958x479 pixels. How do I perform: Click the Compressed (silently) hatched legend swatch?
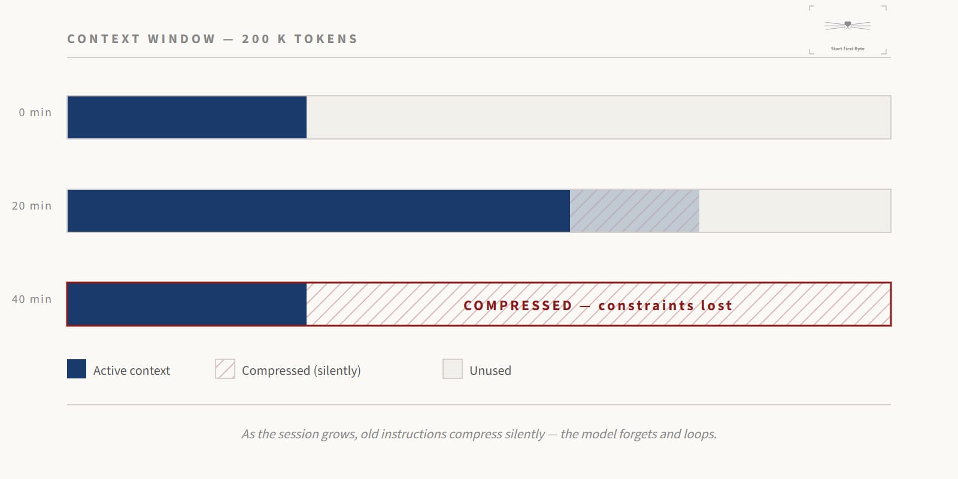coord(225,369)
